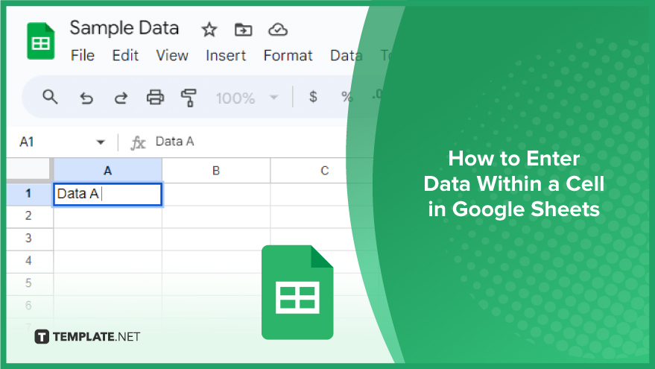Click the fx function icon
Screen dimensions: 655x369
[x=138, y=143]
